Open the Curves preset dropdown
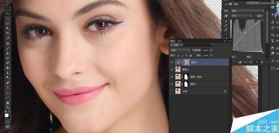Screen dimensions: 279x133 [248, 11]
